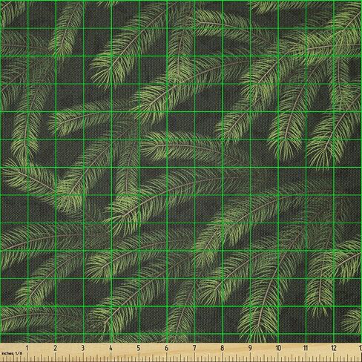Click the number 8 on the ruler
Viewport: 362px width, 362px height.
[222, 348]
